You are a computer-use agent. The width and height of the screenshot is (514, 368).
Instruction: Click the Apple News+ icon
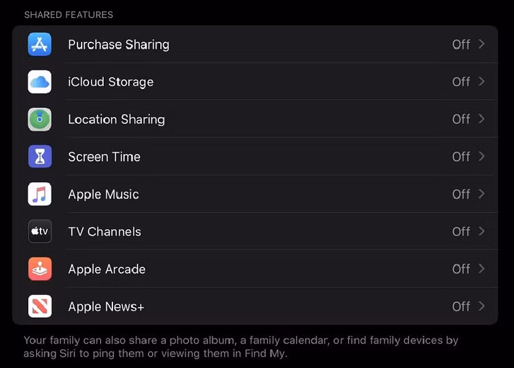(x=40, y=306)
